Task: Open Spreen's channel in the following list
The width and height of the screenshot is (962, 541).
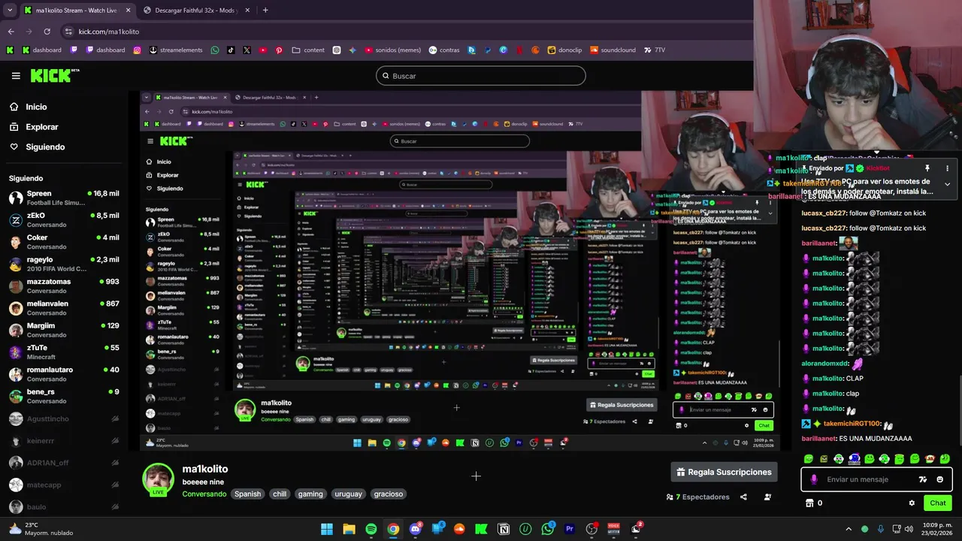Action: (x=64, y=198)
